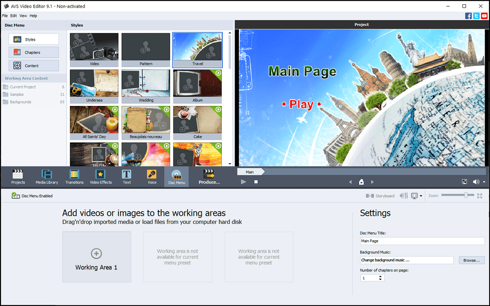The width and height of the screenshot is (490, 306).
Task: Open the View menu
Action: 23,16
